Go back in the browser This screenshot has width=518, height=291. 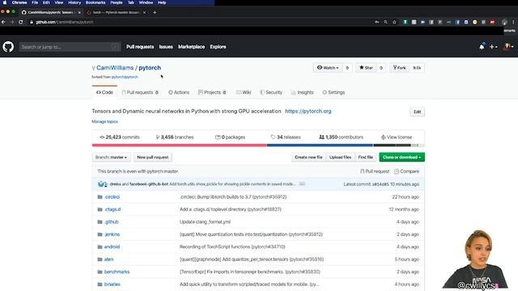[x=3, y=22]
